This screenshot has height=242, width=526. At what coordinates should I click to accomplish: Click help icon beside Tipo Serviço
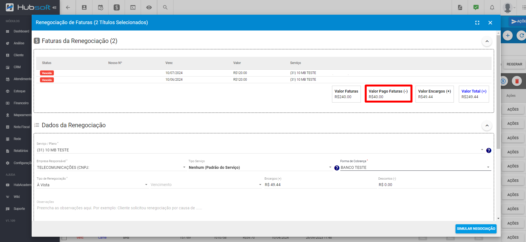tap(337, 168)
